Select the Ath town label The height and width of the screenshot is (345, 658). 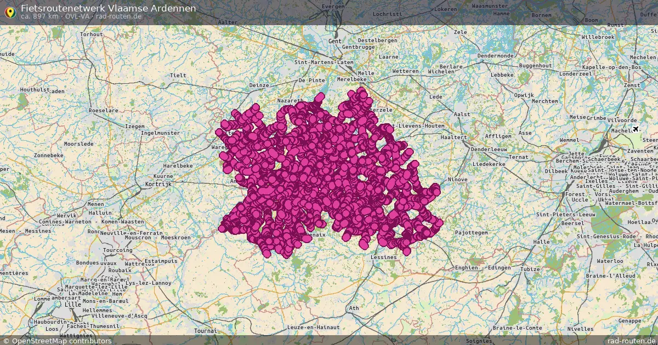pyautogui.click(x=354, y=308)
